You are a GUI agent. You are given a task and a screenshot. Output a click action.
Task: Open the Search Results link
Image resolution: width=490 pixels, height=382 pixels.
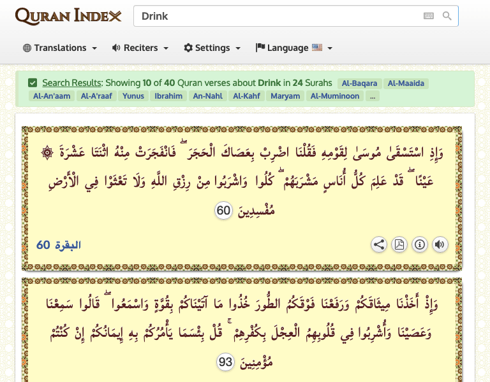point(71,83)
